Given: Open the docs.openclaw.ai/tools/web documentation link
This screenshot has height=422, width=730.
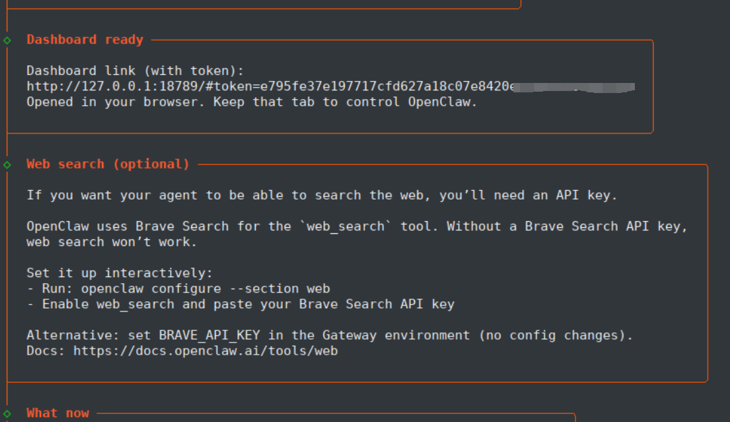Looking at the screenshot, I should [x=205, y=351].
